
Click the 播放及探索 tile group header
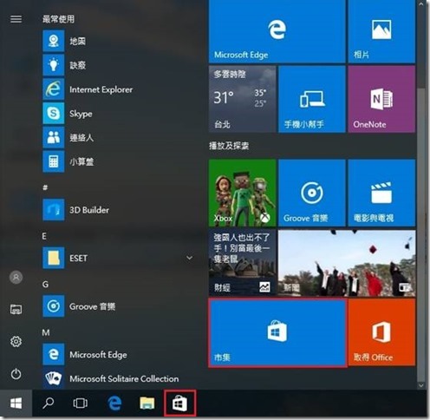[229, 146]
